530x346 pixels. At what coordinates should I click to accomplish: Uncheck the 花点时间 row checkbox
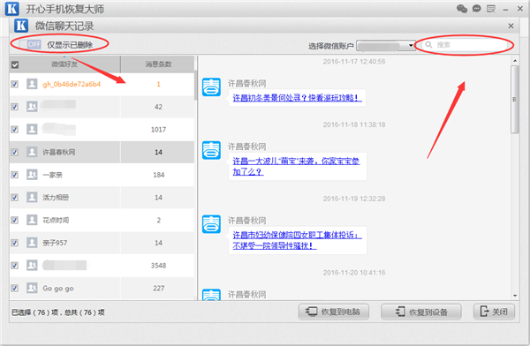(x=14, y=220)
